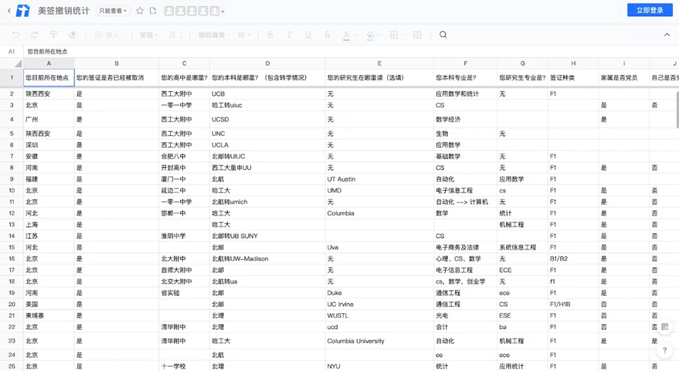Image resolution: width=679 pixels, height=371 pixels.
Task: Open the 微软雅黑 font dropdown
Action: point(214,35)
